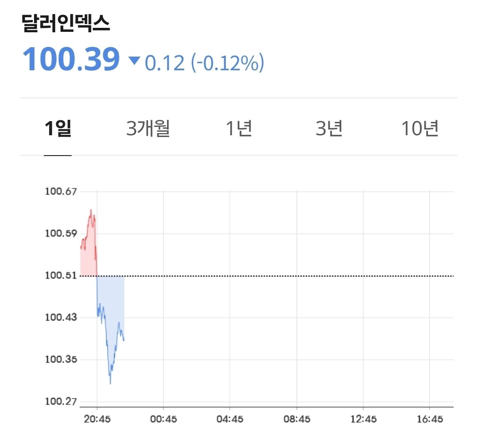Click the 100.27 y-axis label
This screenshot has height=431, width=477.
pos(61,402)
